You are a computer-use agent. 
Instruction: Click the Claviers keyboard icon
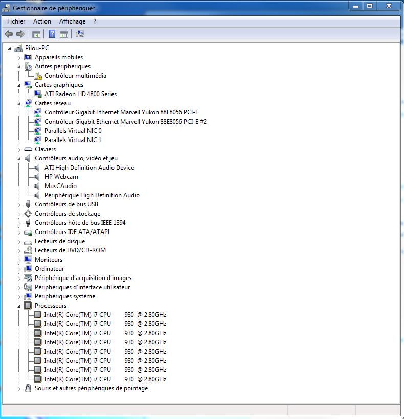(28, 149)
